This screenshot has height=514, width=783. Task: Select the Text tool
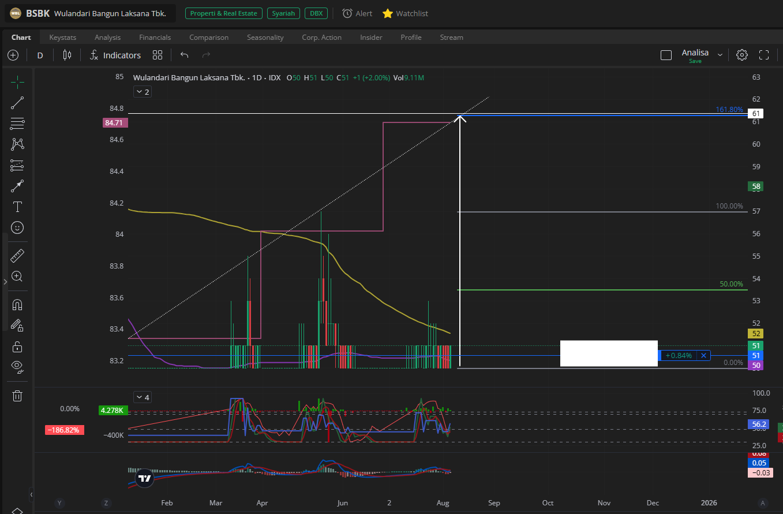coord(17,207)
